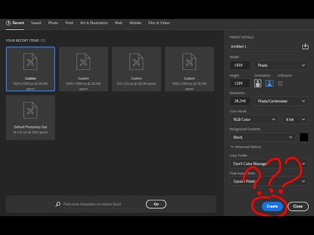Collapse the Advanced Options section
The height and width of the screenshot is (235, 314).
(x=246, y=147)
